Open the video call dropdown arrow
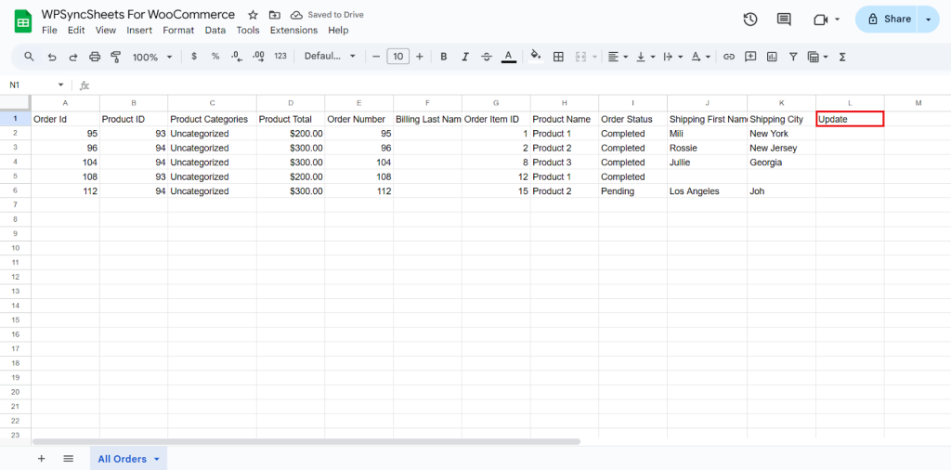 tap(837, 20)
